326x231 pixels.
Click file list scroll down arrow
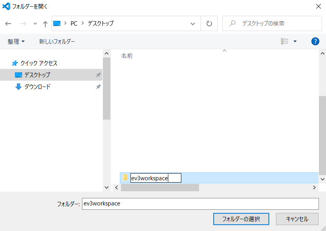322,179
